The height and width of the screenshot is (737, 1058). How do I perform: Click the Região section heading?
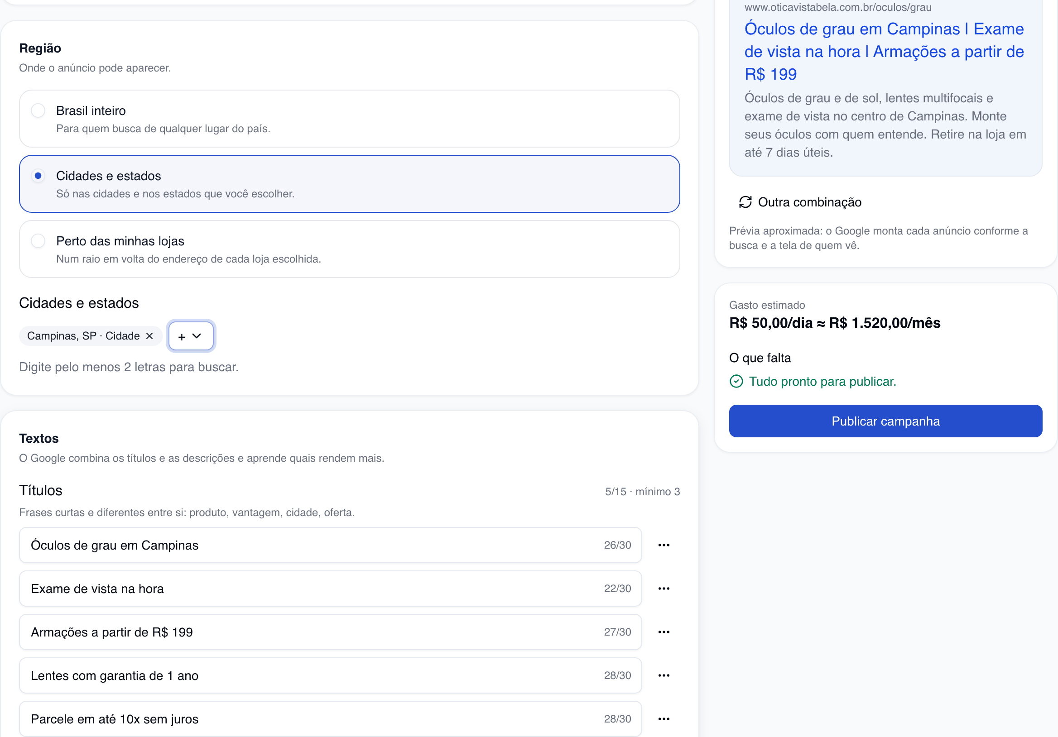pos(40,48)
